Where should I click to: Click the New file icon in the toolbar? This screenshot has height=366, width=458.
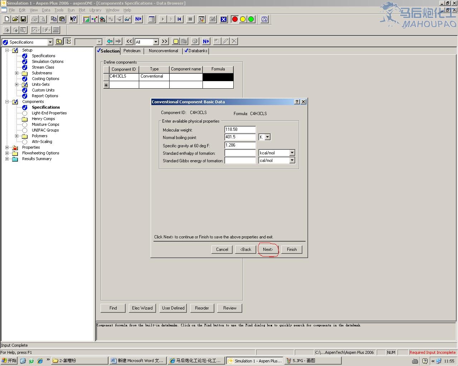[6, 19]
